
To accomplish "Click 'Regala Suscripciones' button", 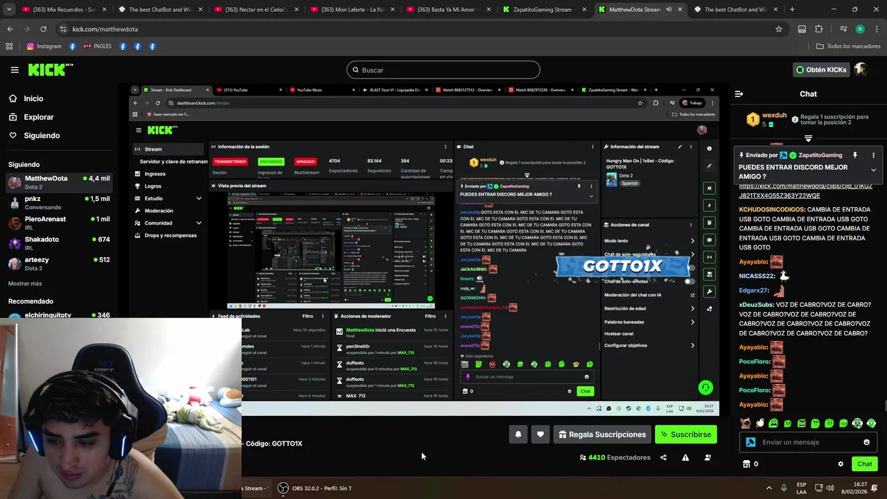I will (602, 435).
